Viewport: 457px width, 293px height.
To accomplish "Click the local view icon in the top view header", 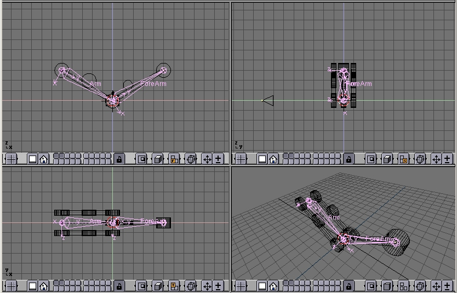I will 142,286.
